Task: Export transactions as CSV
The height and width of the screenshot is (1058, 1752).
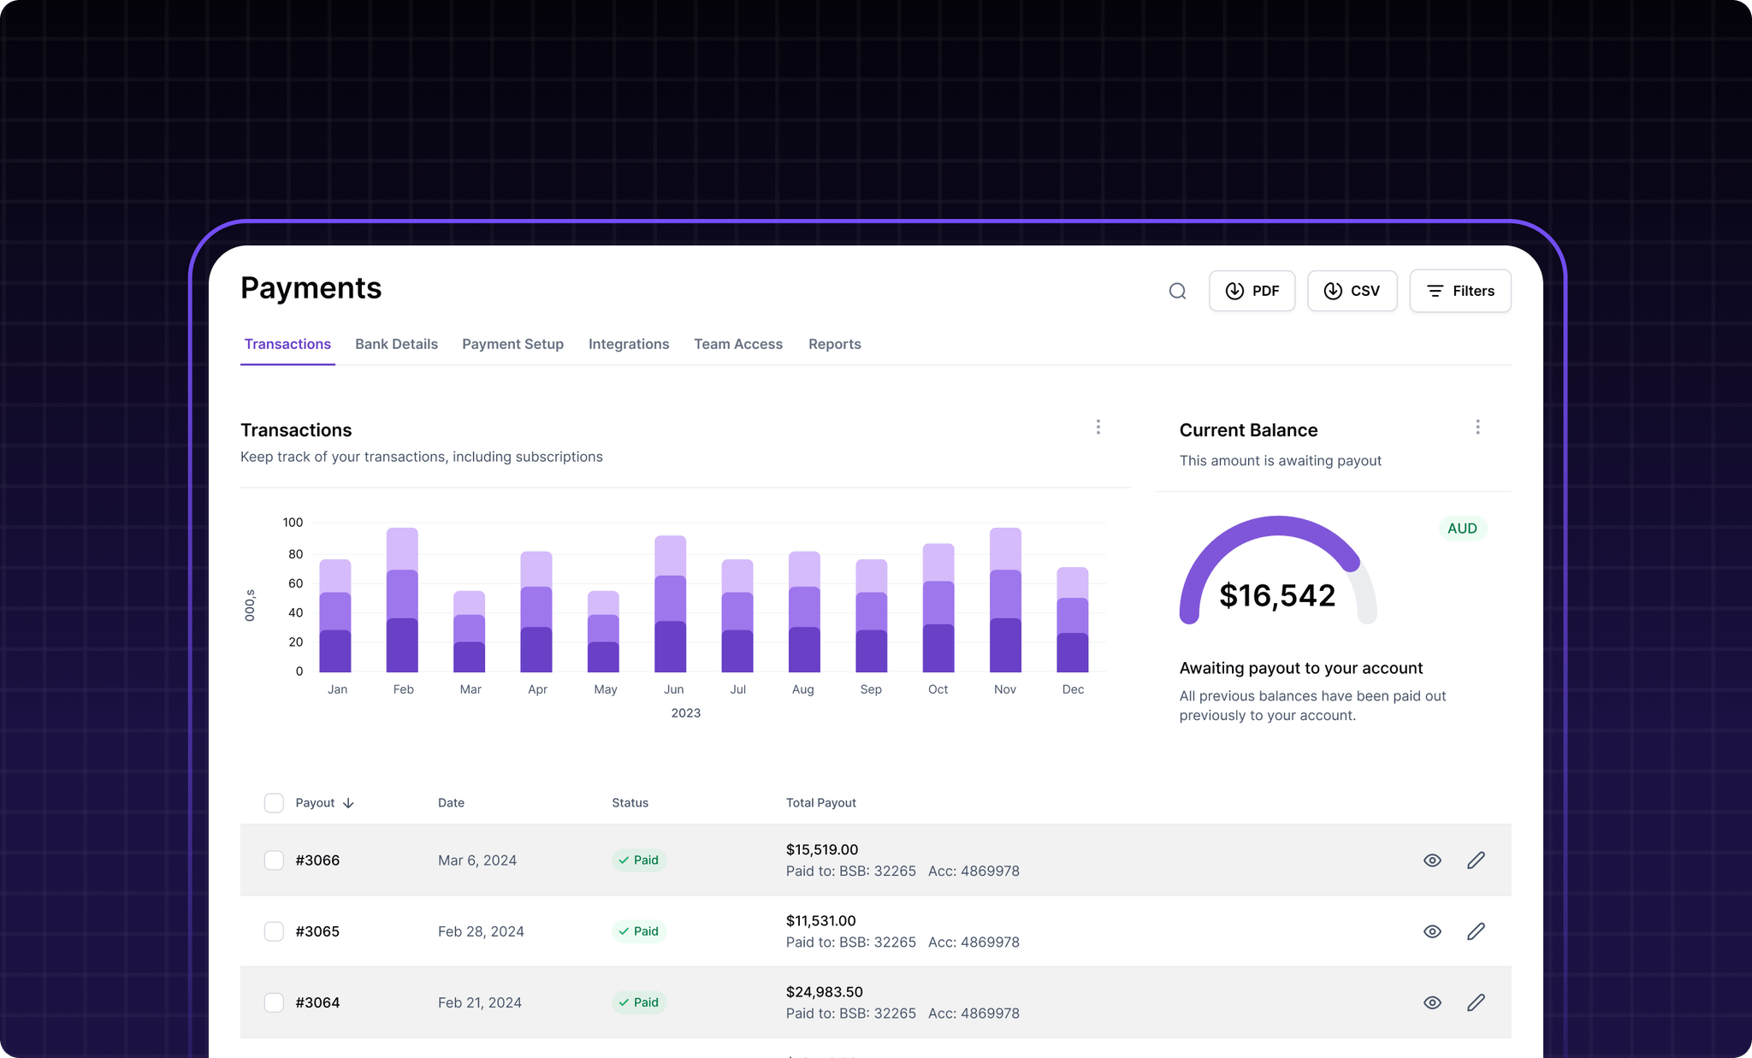Action: 1352,292
